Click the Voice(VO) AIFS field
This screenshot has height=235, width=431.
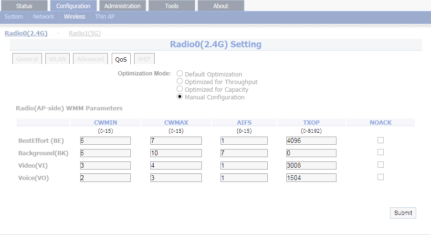(244, 178)
